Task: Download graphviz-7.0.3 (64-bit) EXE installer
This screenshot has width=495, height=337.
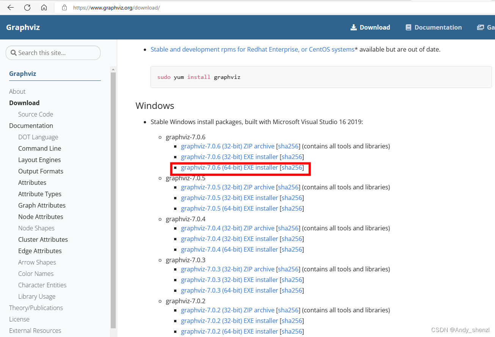Action: pos(229,290)
